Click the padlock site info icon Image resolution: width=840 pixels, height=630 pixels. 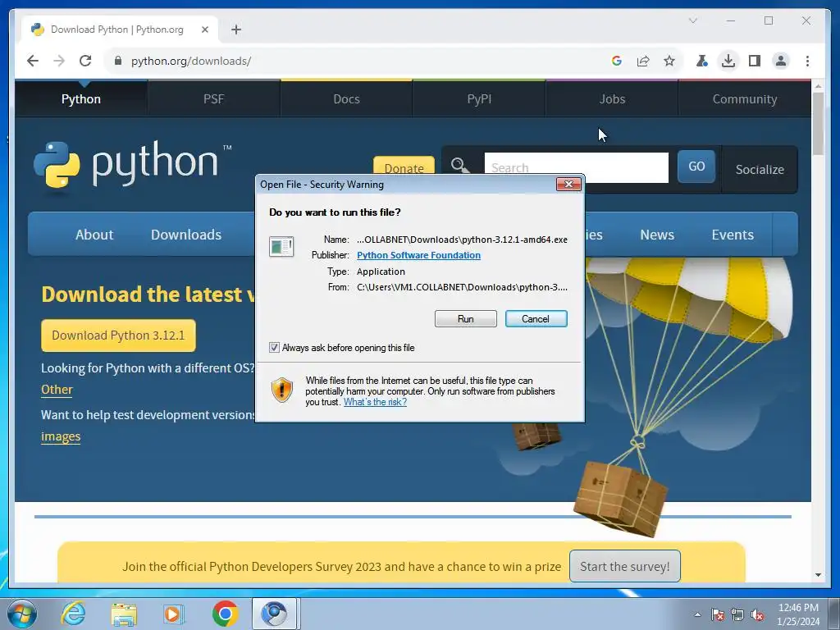(x=118, y=61)
